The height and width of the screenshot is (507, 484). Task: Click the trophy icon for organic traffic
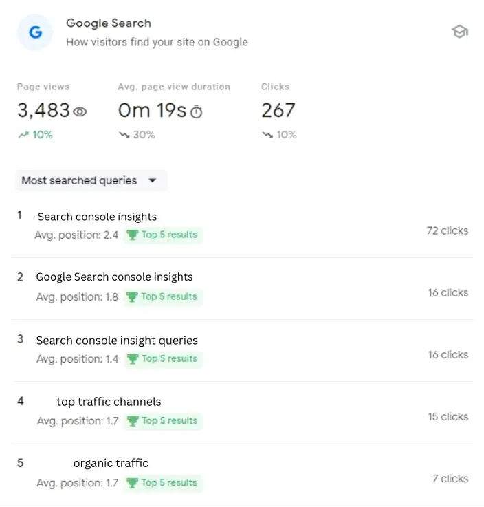[133, 483]
